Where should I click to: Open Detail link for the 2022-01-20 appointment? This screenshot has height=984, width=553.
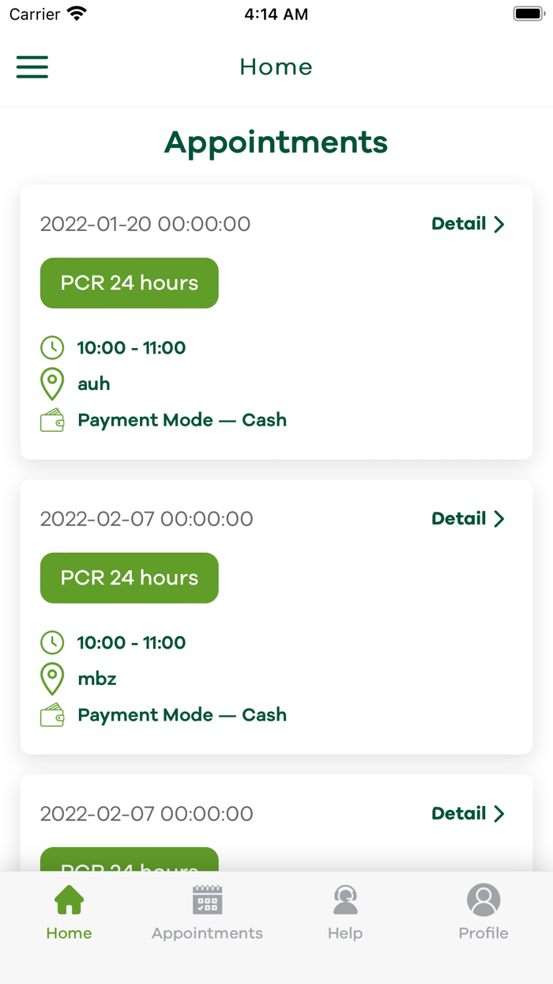click(x=458, y=225)
